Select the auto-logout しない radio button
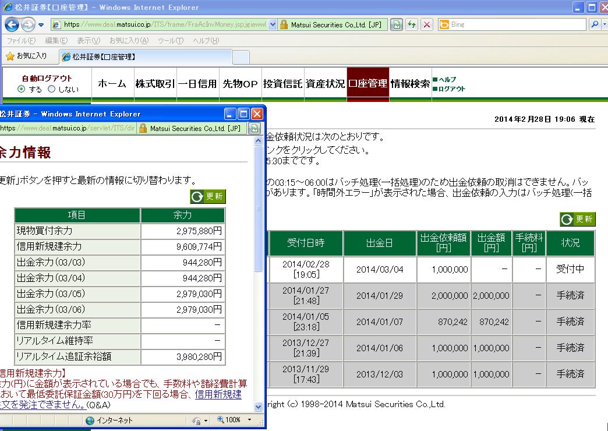This screenshot has width=608, height=431. 51,89
